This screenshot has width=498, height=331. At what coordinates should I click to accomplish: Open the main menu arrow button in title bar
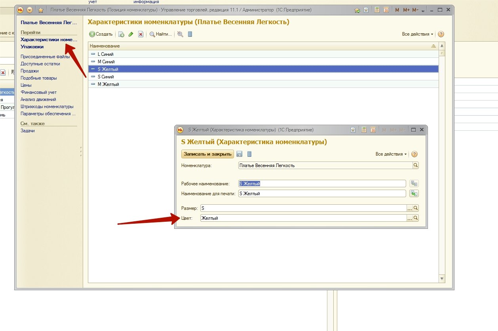(29, 10)
